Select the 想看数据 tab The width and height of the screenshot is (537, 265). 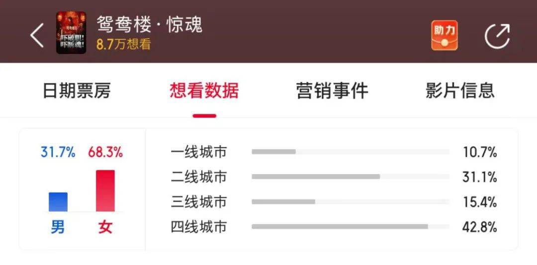[x=204, y=91]
